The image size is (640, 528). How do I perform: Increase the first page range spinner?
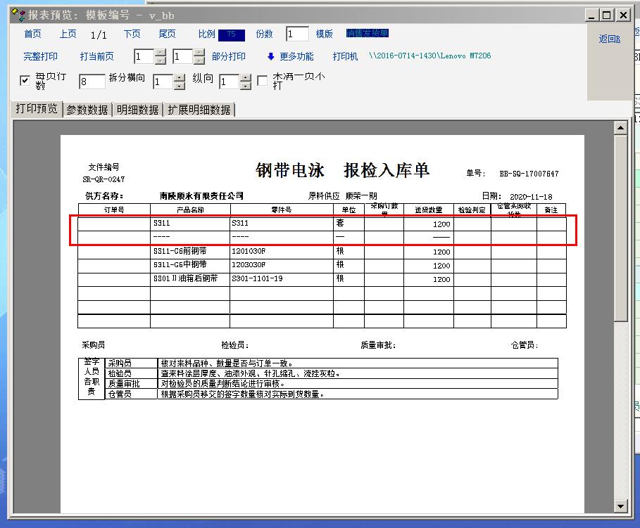pos(161,53)
